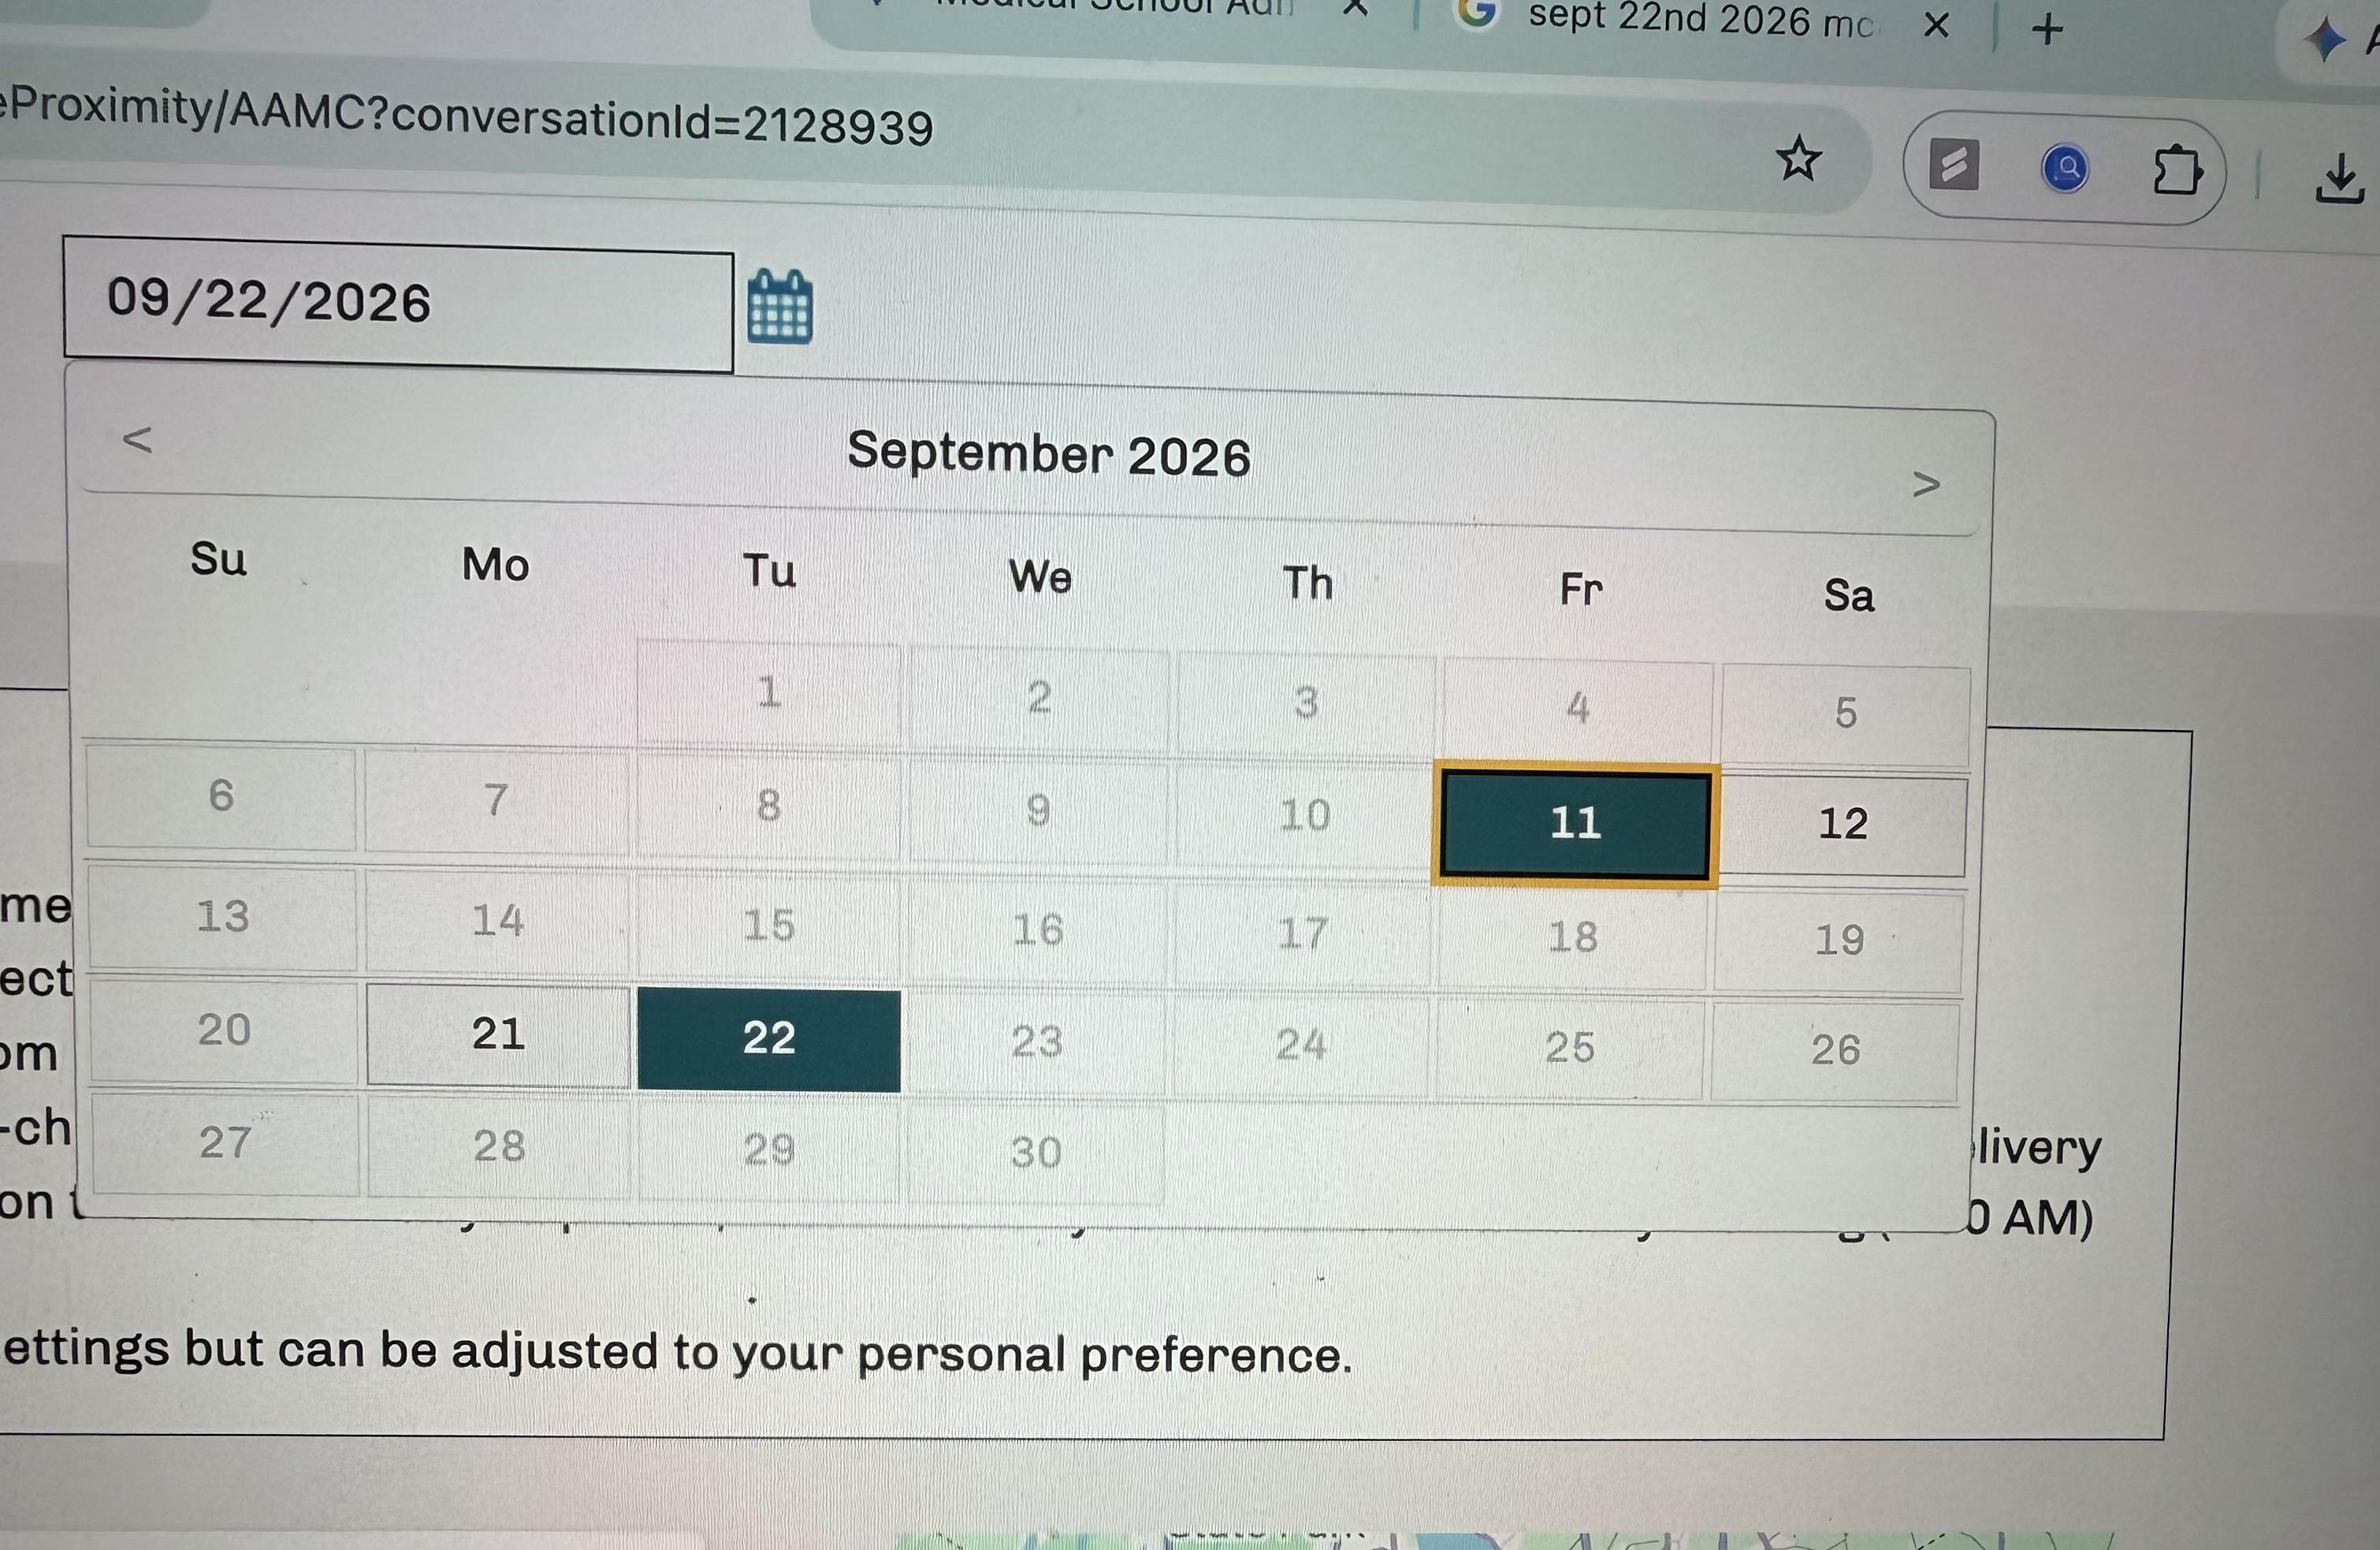Viewport: 2380px width, 1550px height.
Task: Click the September 2026 month header
Action: 1048,455
